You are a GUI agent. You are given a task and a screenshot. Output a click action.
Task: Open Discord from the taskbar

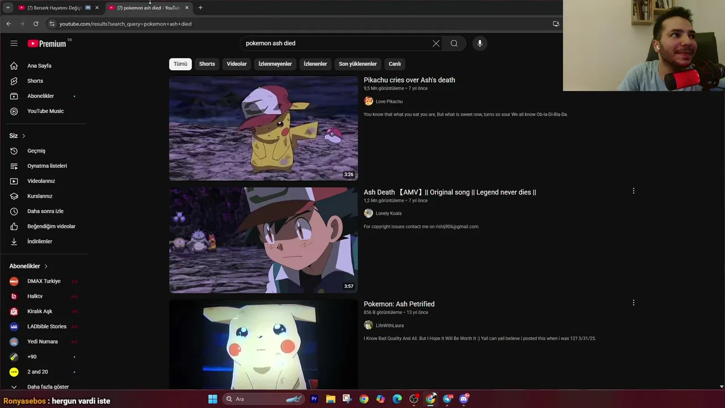pos(464,399)
